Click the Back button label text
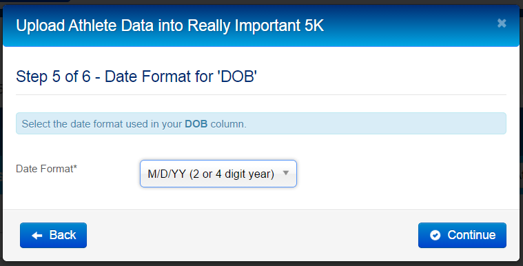 (63, 235)
